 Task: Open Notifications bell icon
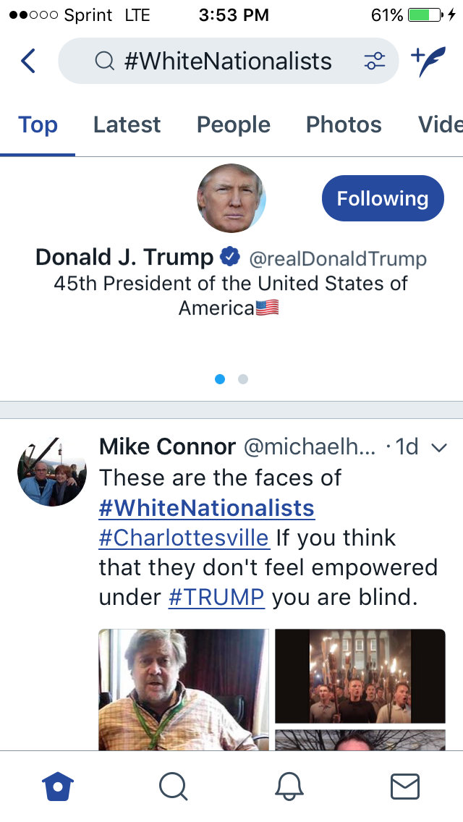(289, 786)
